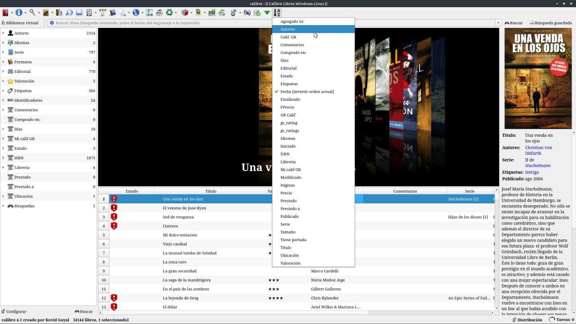This screenshot has height=324, width=576.
Task: Expand the Editorial tree category
Action: [3, 72]
